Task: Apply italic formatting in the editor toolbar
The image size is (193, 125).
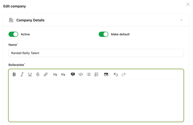Action: (x=22, y=74)
